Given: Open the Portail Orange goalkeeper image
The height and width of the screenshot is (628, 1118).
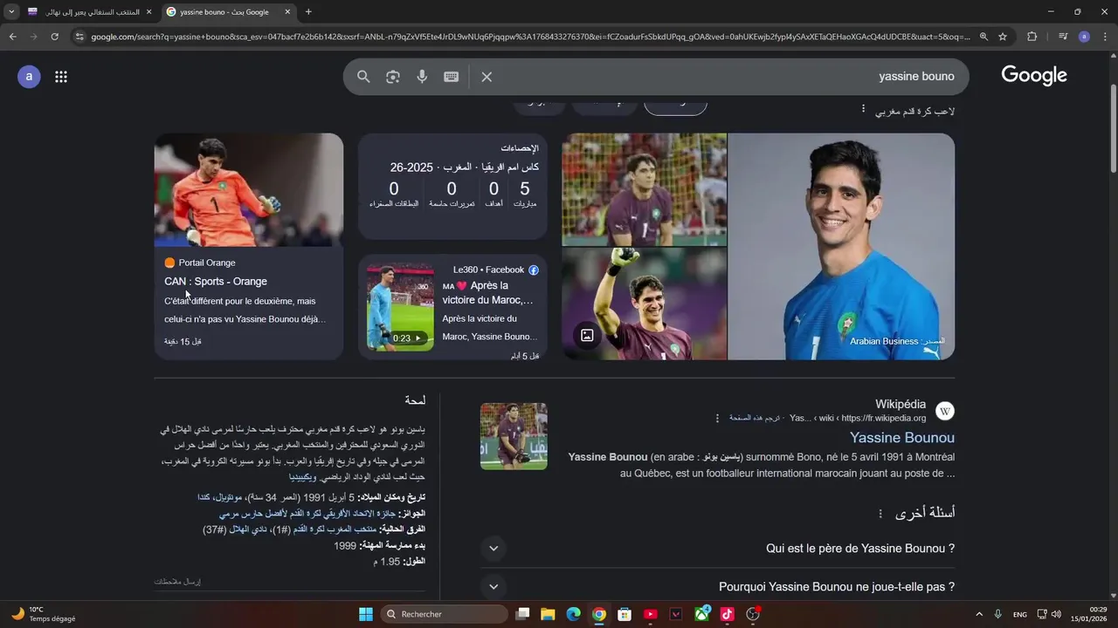Looking at the screenshot, I should click(249, 190).
